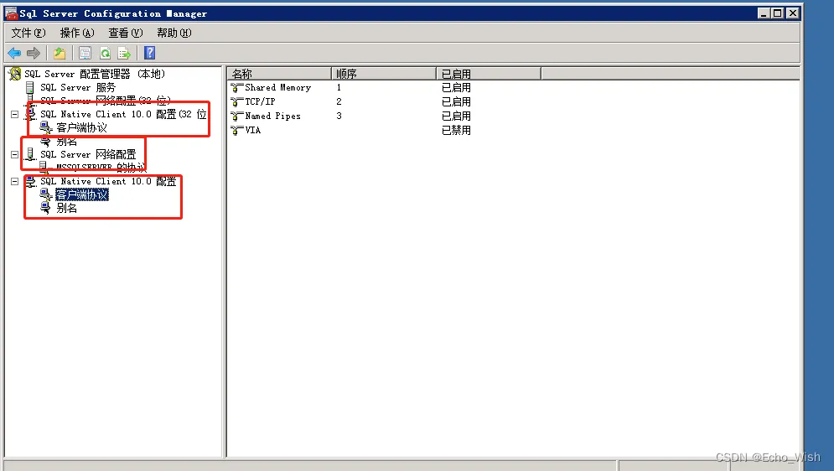Open Properties via the toolbar sheet icon
The height and width of the screenshot is (471, 834).
tap(85, 53)
